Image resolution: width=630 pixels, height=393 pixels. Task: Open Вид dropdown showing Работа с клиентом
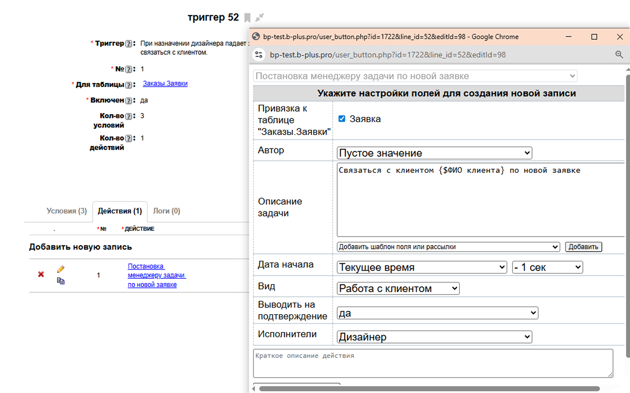(x=398, y=288)
